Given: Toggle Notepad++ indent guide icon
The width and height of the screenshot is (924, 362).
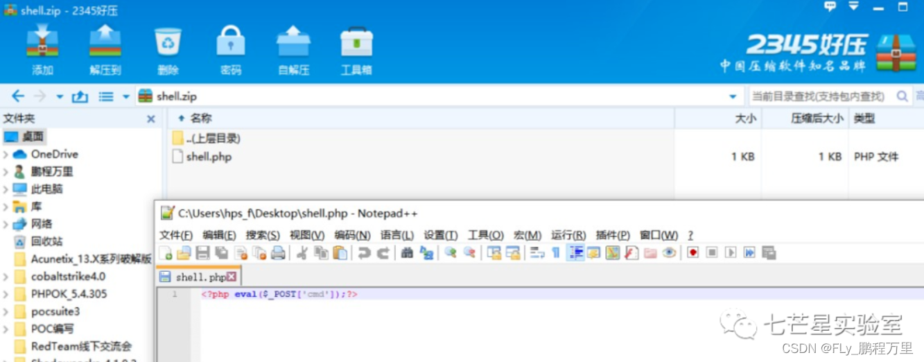Looking at the screenshot, I should point(575,252).
